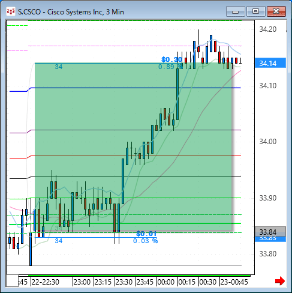Click the 34.10 price axis label
This screenshot has height=293, width=292.
tap(268, 86)
